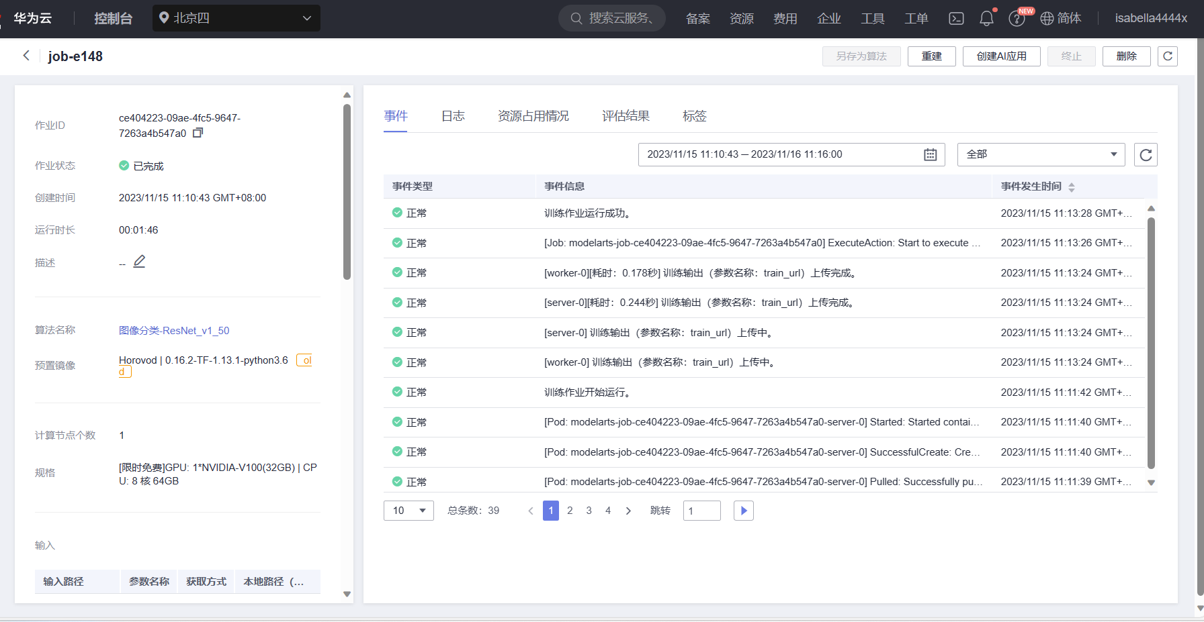
Task: Click the 创建AI应用 button
Action: point(1002,56)
